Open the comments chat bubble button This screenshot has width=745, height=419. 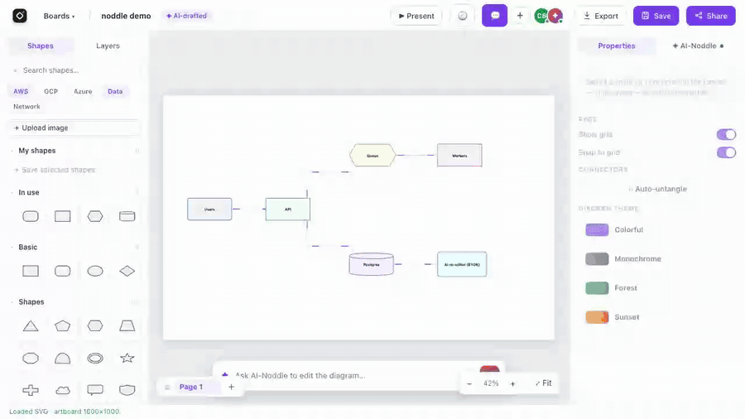click(x=495, y=16)
